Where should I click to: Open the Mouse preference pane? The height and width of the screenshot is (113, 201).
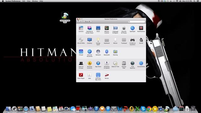(x=115, y=41)
